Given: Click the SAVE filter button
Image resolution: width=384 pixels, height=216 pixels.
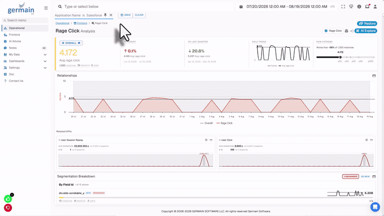Looking at the screenshot, I should (126, 15).
